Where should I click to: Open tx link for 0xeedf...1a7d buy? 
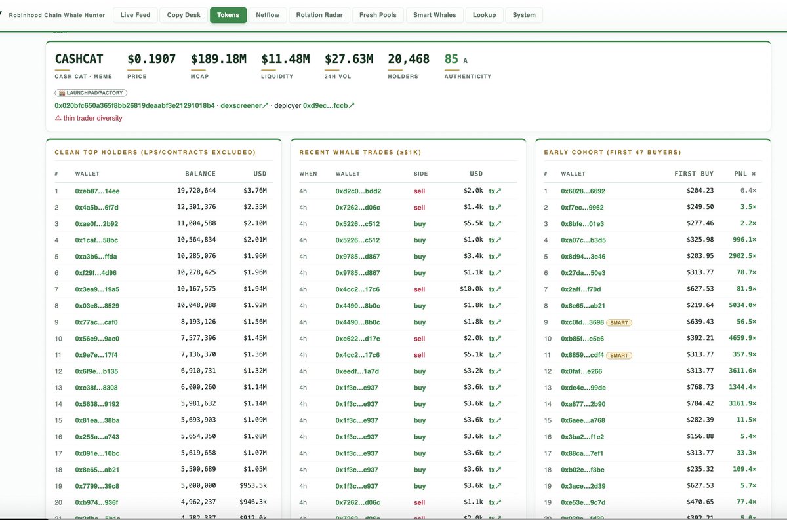pyautogui.click(x=495, y=371)
